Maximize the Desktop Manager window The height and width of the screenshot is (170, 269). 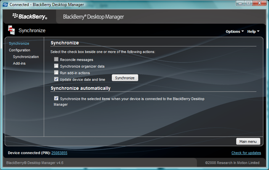click(248, 3)
